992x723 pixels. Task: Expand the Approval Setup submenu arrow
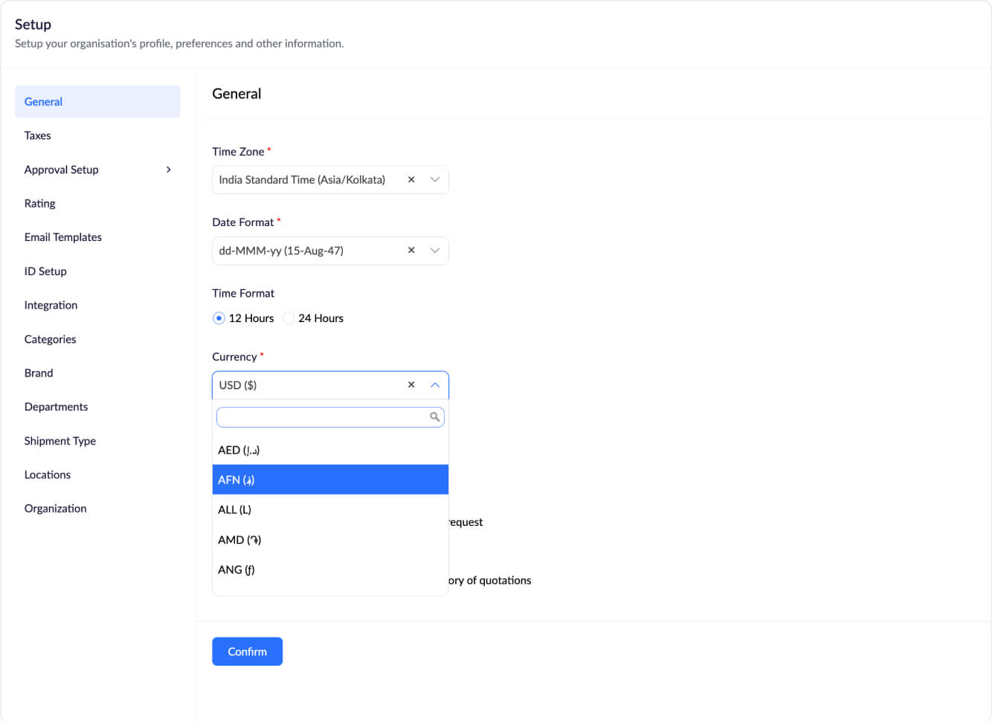[x=169, y=170]
